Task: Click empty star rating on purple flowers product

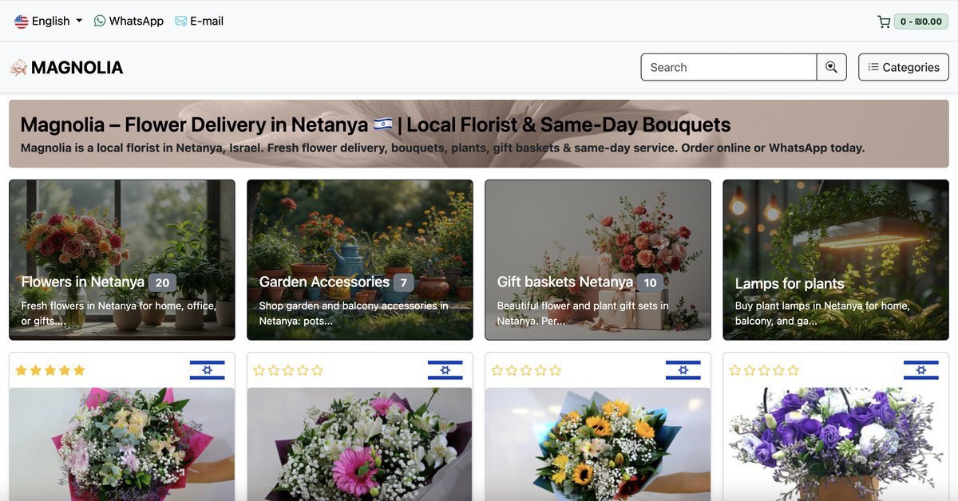Action: [x=764, y=370]
